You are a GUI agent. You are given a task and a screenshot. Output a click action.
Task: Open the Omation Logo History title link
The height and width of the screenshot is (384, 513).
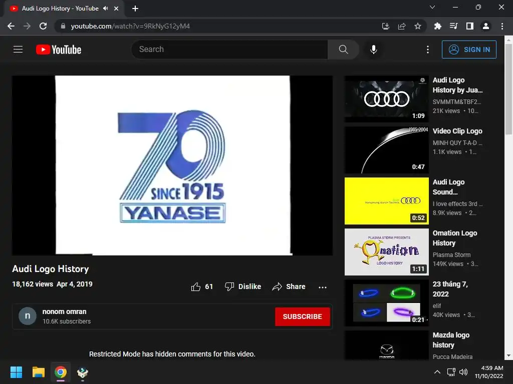click(455, 238)
